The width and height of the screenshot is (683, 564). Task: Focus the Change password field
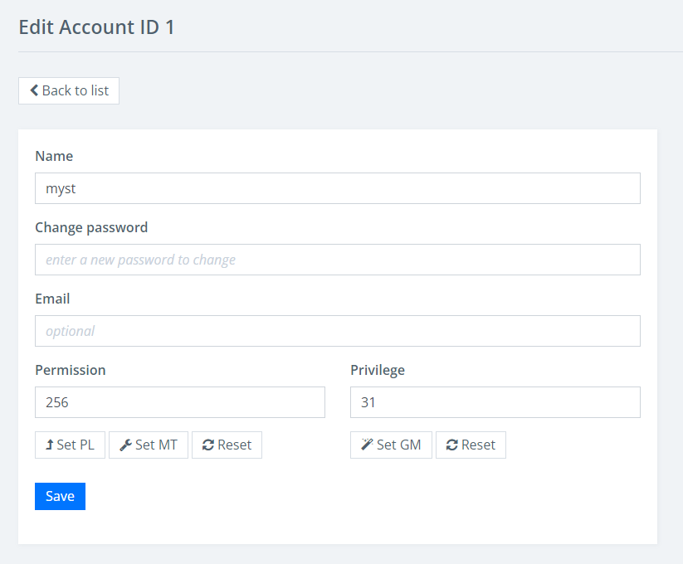click(x=338, y=260)
